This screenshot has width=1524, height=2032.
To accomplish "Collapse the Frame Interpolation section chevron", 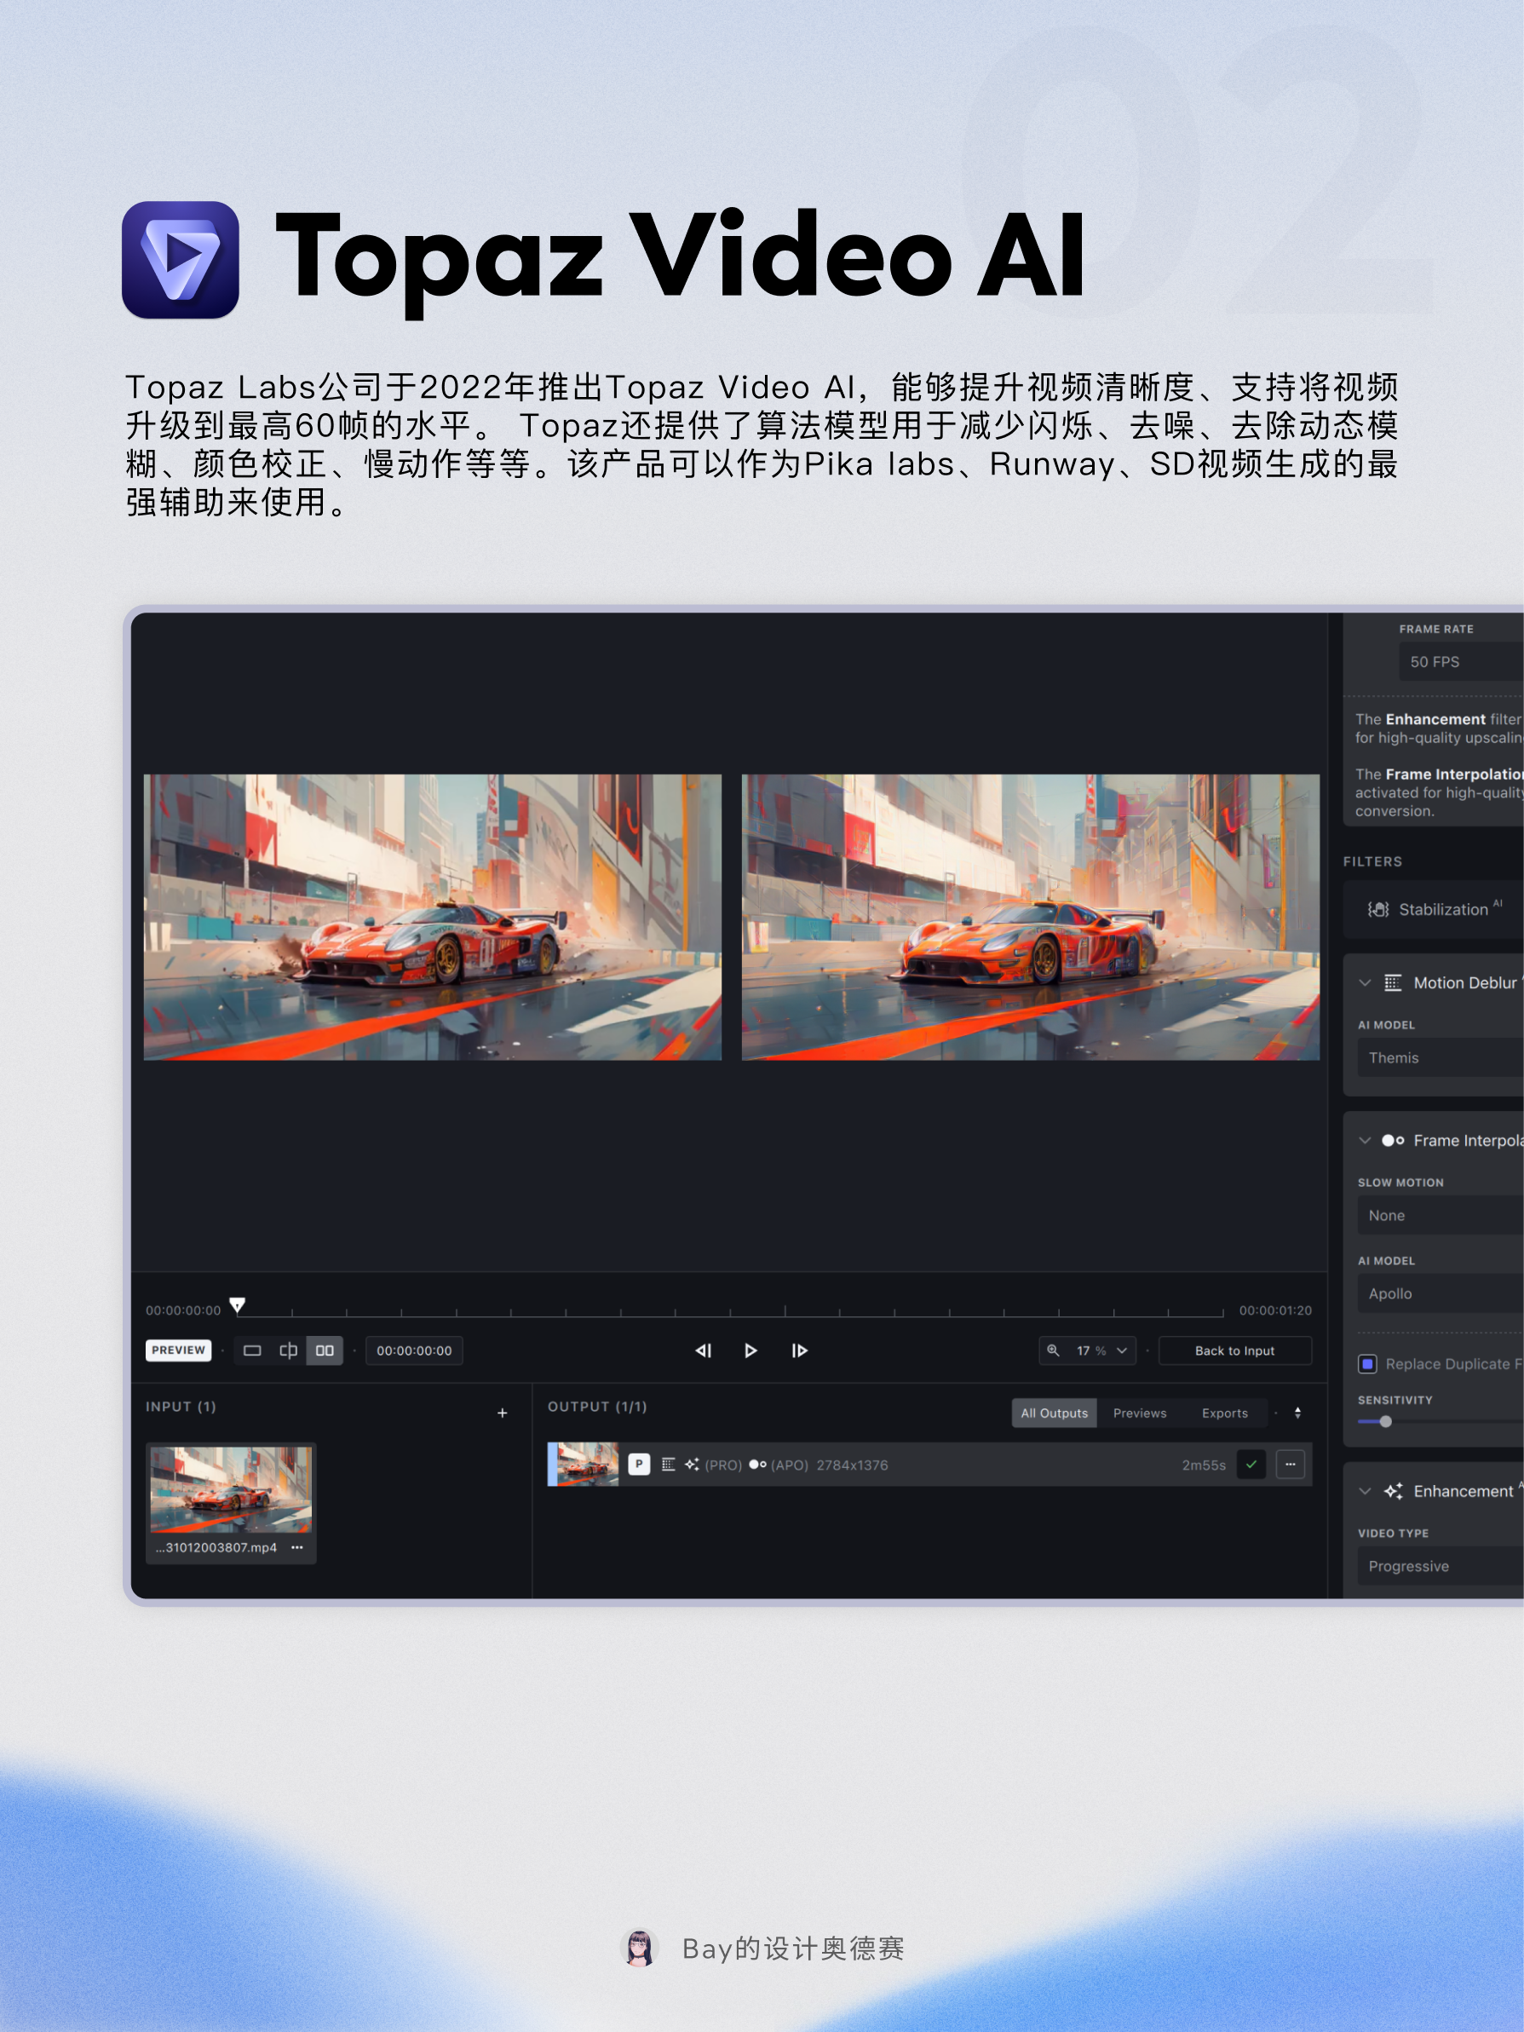I will point(1365,1140).
